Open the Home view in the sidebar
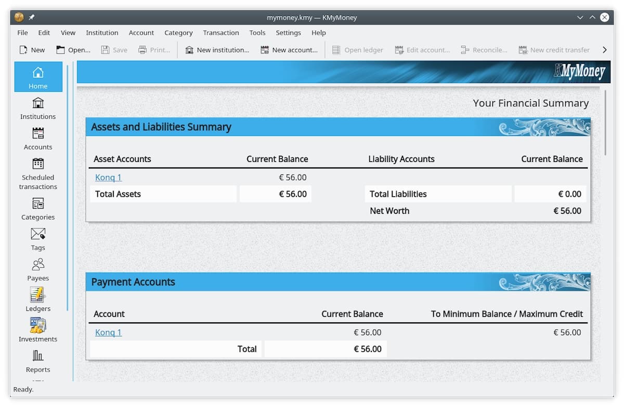This screenshot has width=624, height=407. pyautogui.click(x=38, y=77)
